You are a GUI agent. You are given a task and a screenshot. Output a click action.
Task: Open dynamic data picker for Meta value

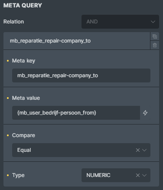(145, 113)
